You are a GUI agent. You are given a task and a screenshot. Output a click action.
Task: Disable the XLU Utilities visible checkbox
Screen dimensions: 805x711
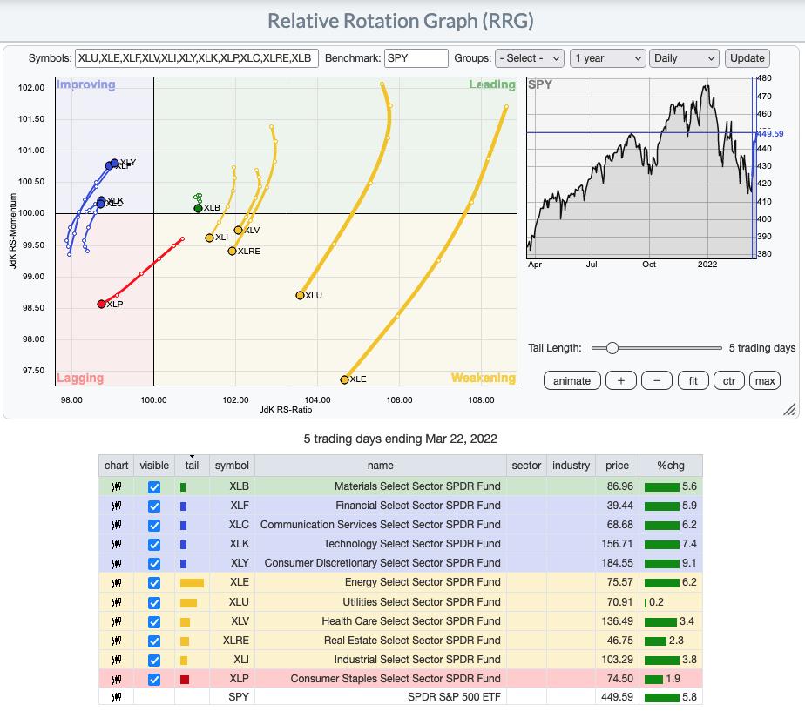[154, 603]
